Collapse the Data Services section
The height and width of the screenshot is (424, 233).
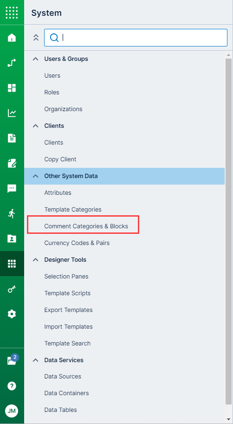point(35,360)
